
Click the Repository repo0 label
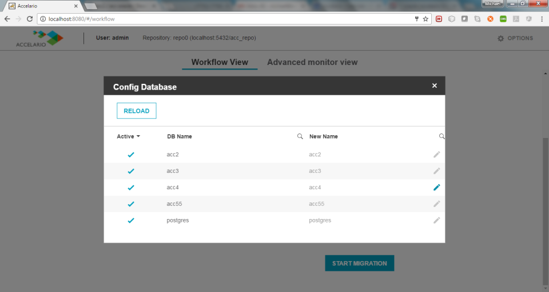[x=199, y=38]
